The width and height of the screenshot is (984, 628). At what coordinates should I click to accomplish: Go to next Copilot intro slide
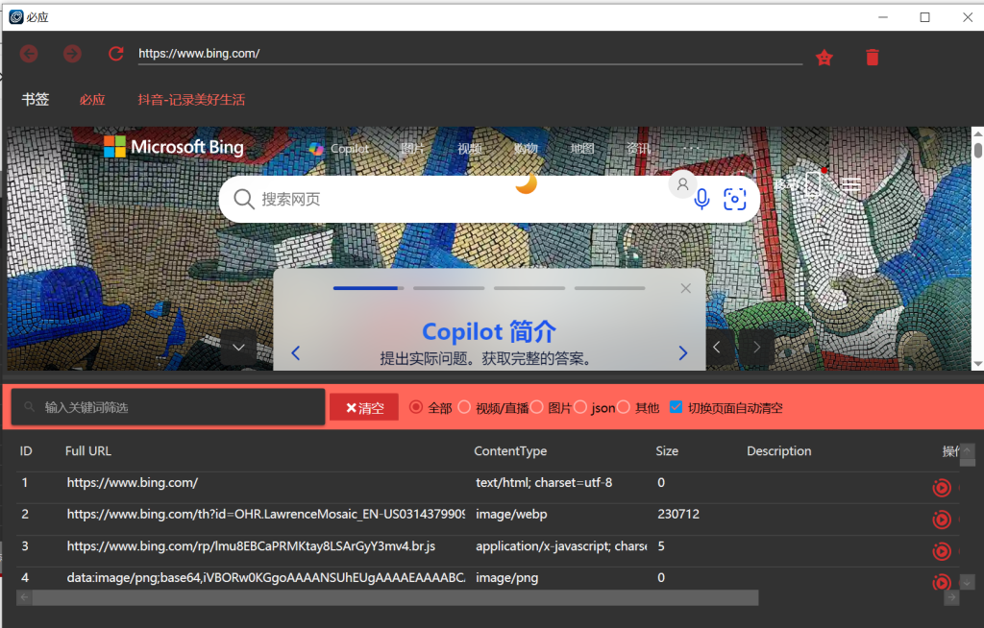[683, 353]
